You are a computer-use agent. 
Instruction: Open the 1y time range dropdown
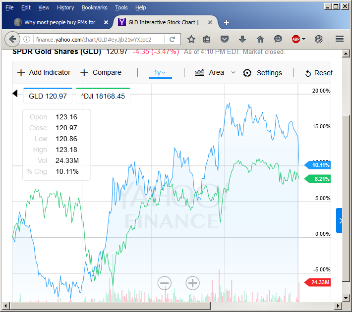click(160, 73)
